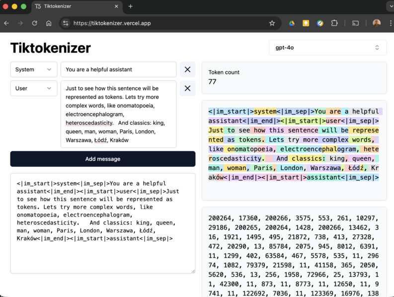Change the User role dropdown
This screenshot has width=394, height=297.
pos(33,88)
